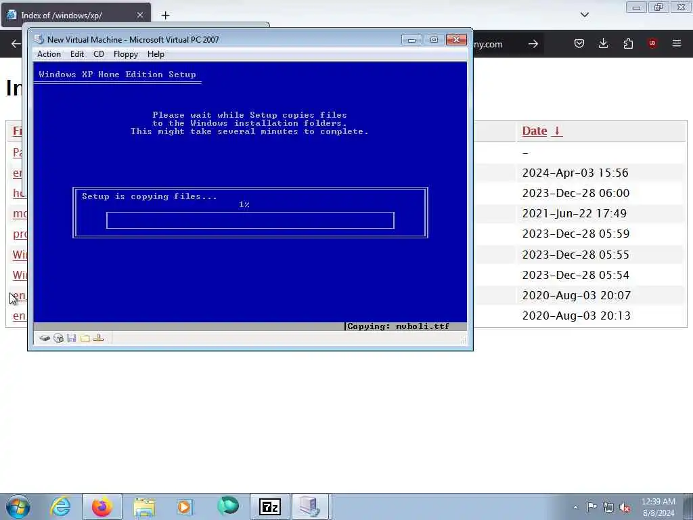The width and height of the screenshot is (693, 520).
Task: Click the setup copying files progress bar
Action: click(x=250, y=221)
